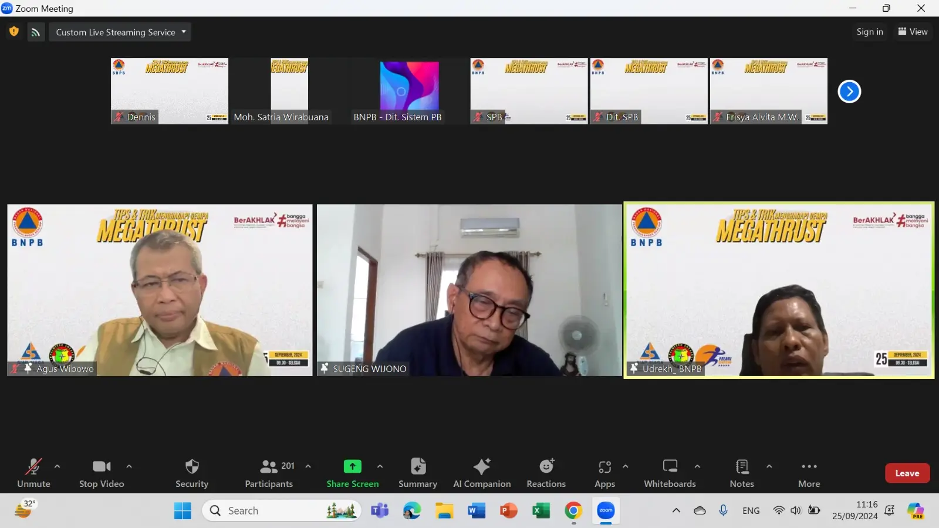Click SUGENG WIJONO video tile
The width and height of the screenshot is (939, 528).
469,290
